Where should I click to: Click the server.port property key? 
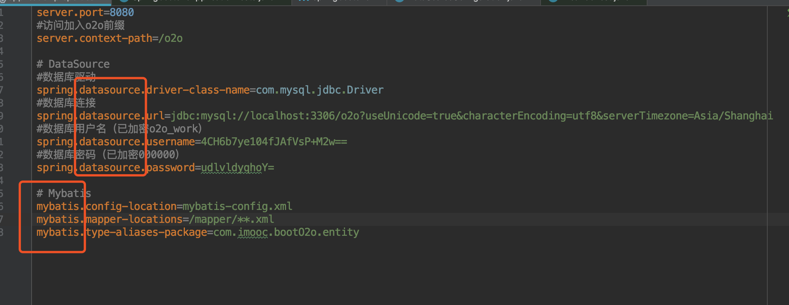tap(70, 13)
